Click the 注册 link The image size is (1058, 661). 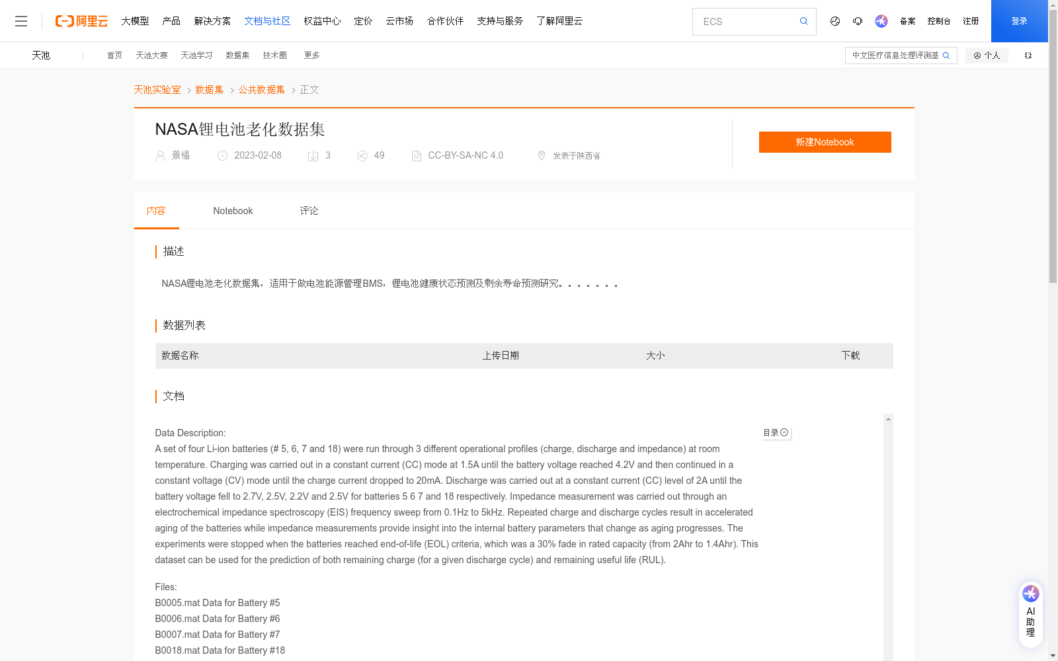(x=971, y=21)
